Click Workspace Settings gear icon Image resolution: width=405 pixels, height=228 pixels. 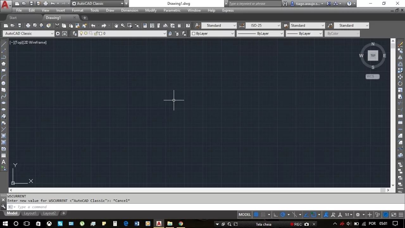[58, 34]
